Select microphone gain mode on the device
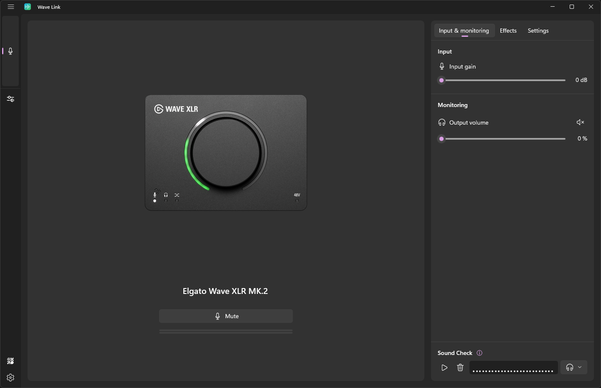 click(155, 196)
